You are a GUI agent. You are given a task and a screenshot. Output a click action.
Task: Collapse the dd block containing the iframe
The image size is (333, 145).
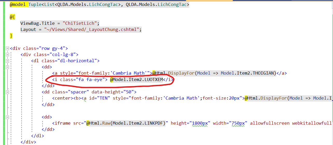tap(8, 117)
